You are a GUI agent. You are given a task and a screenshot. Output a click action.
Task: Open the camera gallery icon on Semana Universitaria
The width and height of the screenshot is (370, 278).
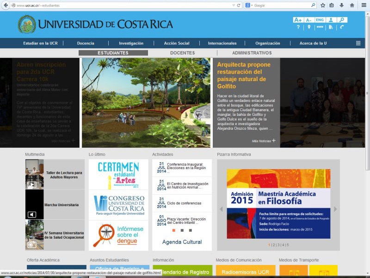click(32, 245)
